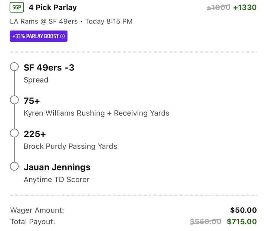The image size is (267, 231).
Task: Click the Spread label
Action: (x=36, y=80)
